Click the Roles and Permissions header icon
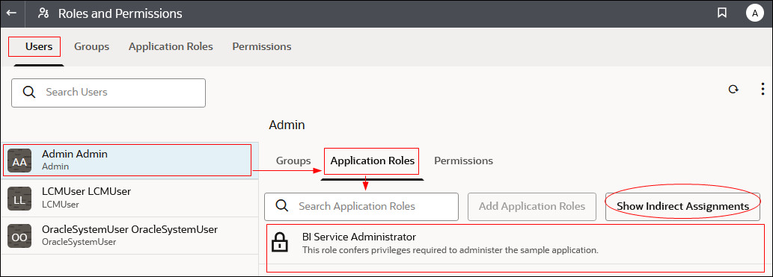This screenshot has height=277, width=773. tap(43, 13)
